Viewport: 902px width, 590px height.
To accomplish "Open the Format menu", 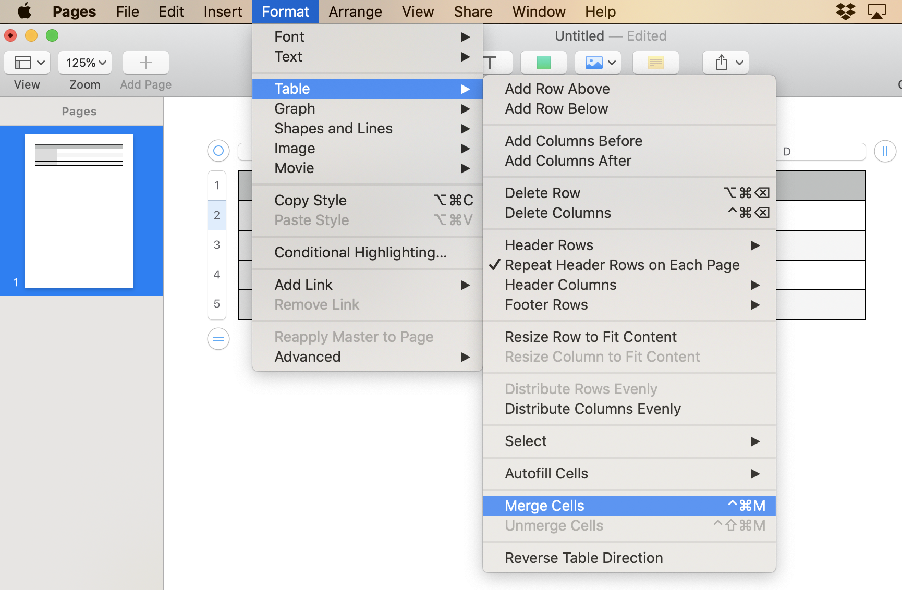I will click(285, 11).
